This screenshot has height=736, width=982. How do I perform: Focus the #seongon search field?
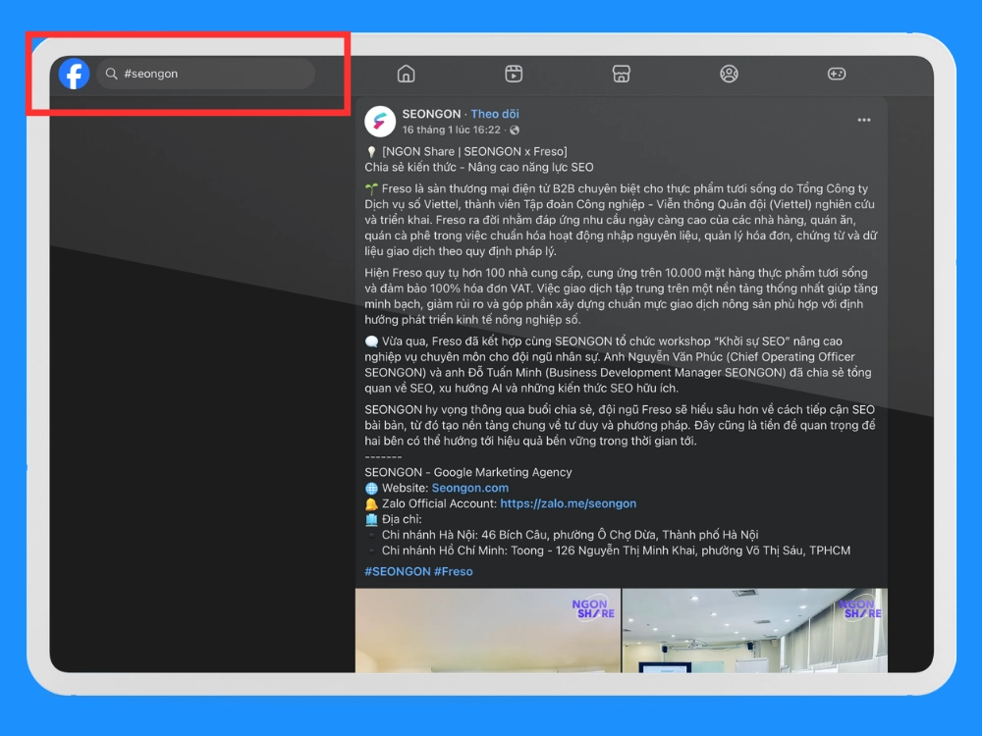(x=205, y=74)
